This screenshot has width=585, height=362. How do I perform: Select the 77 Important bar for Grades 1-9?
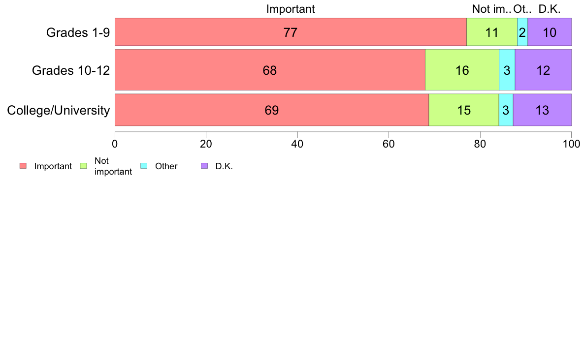291,32
